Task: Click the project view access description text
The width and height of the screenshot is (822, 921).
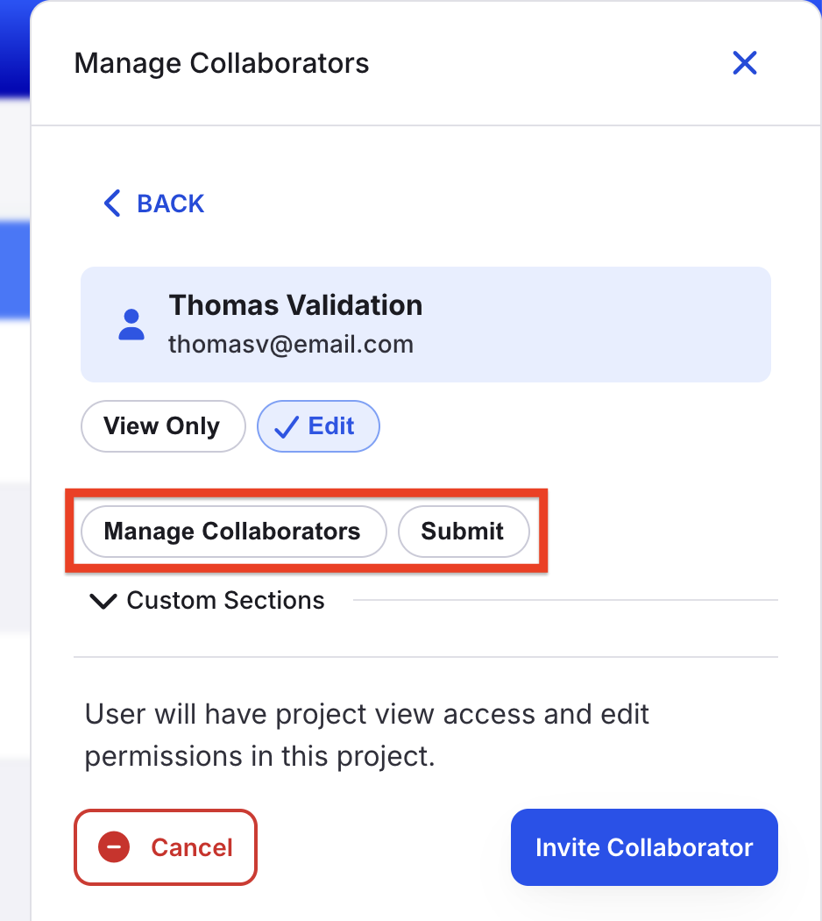Action: click(x=366, y=735)
